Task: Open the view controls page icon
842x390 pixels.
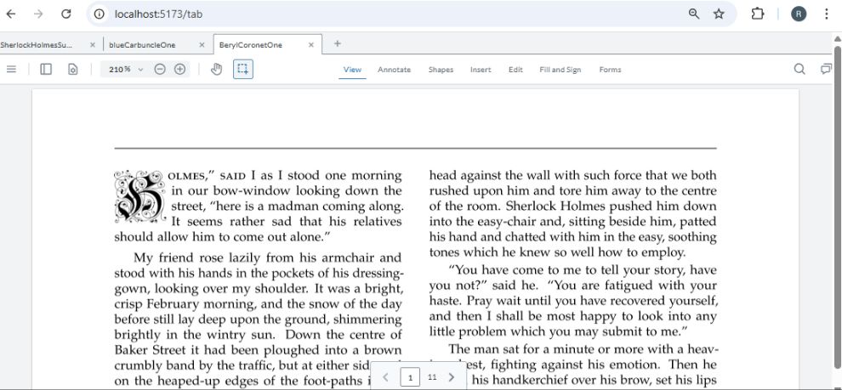Action: coord(72,69)
